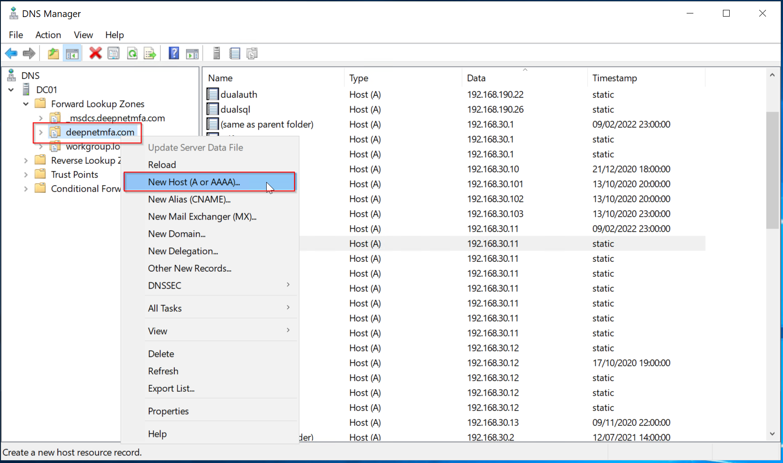Toggle Show/Hide Action Pane toolbar button
This screenshot has width=783, height=463.
point(192,54)
